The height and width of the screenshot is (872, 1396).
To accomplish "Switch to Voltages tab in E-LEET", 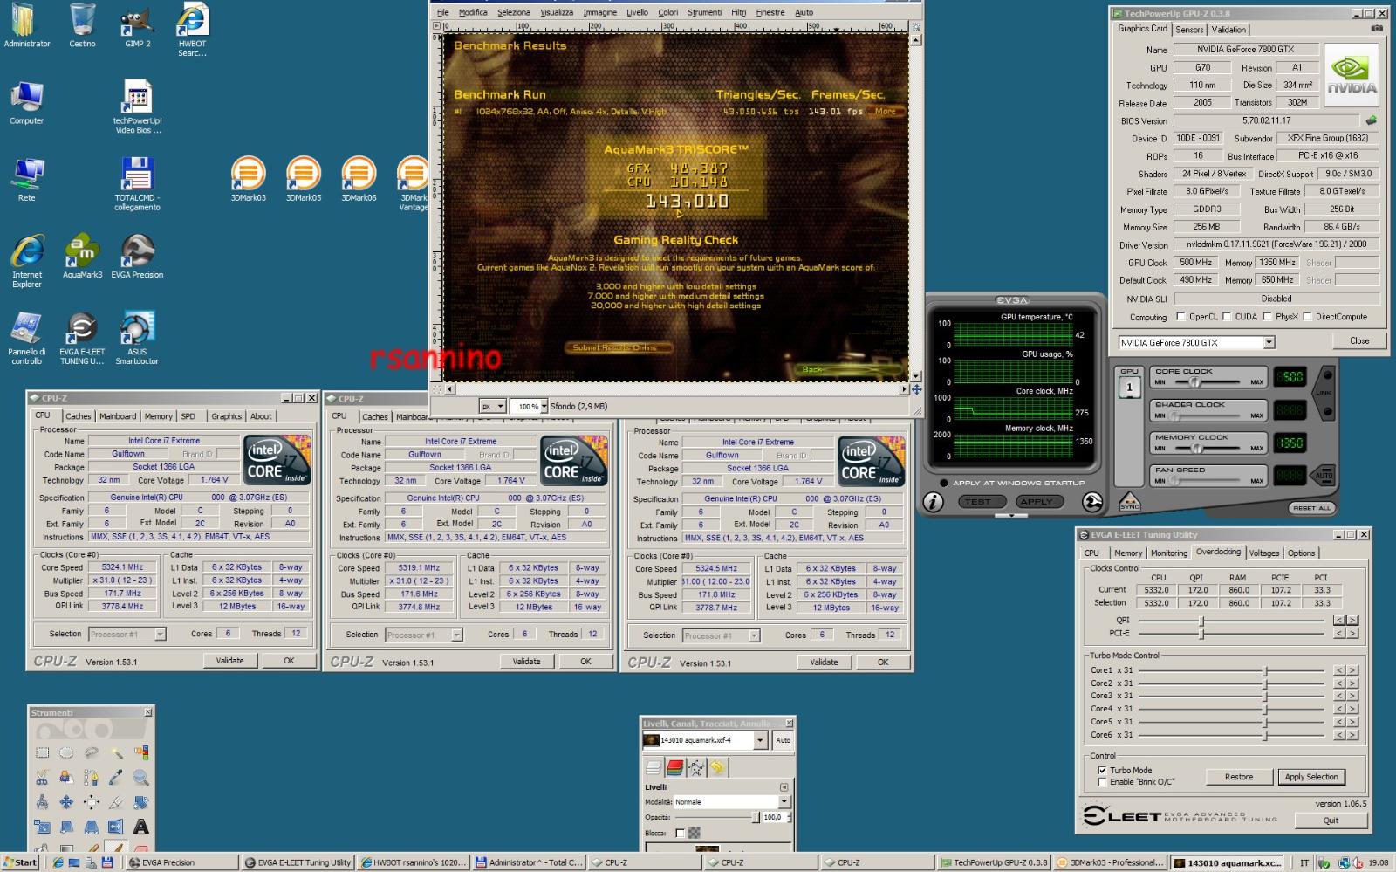I will [x=1263, y=553].
